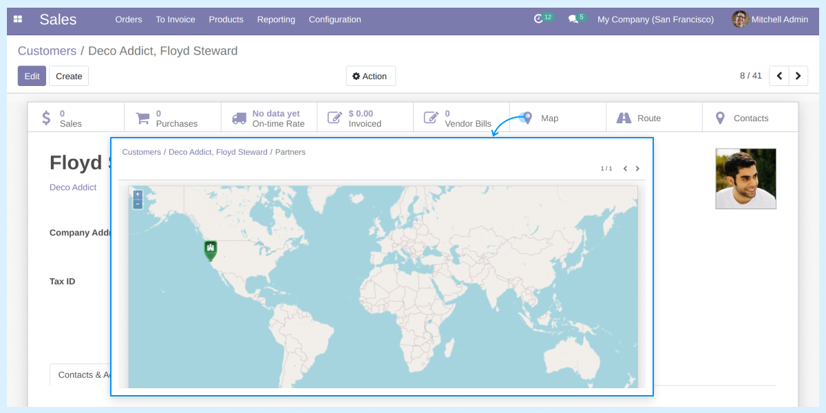Click the Edit button
Viewport: 826px width, 413px height.
[32, 76]
